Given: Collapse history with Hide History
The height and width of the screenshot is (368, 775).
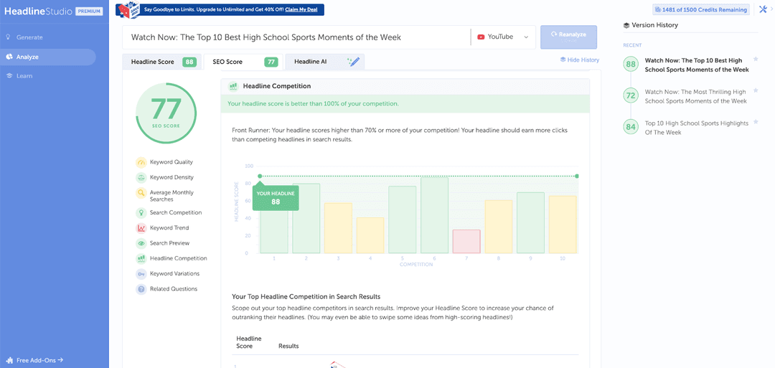Looking at the screenshot, I should pyautogui.click(x=579, y=60).
